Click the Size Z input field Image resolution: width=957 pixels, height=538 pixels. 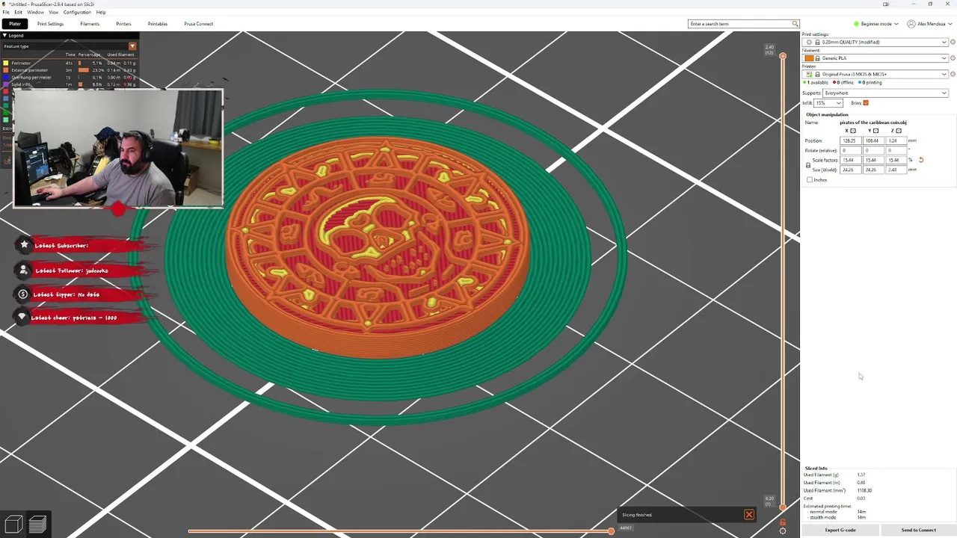point(896,170)
